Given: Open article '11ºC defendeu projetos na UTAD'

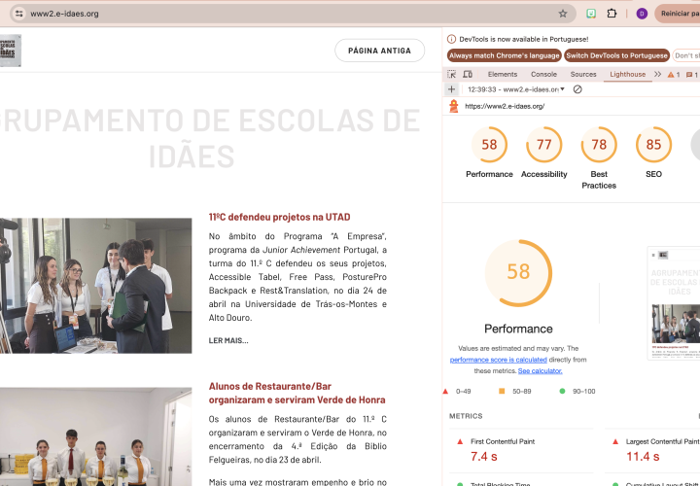Looking at the screenshot, I should point(279,217).
